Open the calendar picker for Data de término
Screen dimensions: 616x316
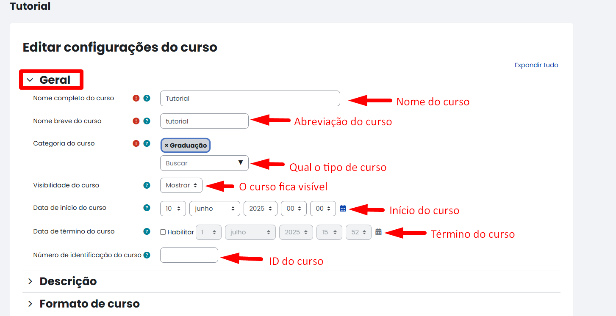point(378,232)
